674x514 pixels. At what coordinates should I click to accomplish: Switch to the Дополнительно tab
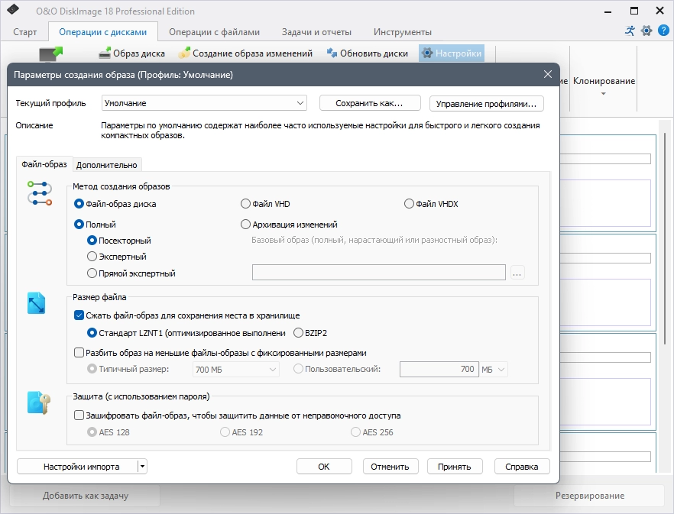pos(107,165)
